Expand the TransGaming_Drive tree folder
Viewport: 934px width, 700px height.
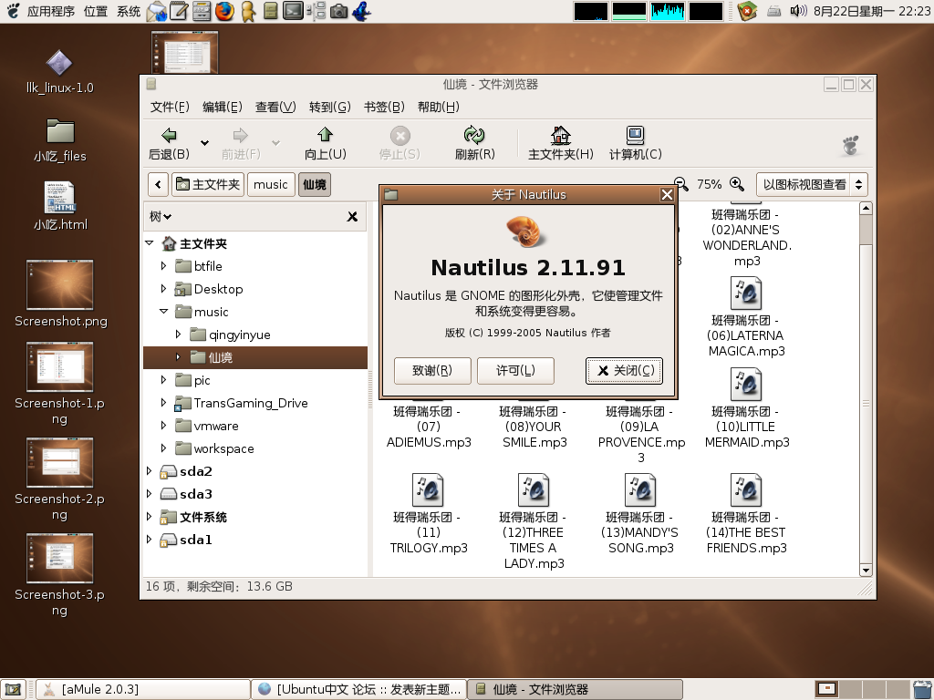point(164,403)
